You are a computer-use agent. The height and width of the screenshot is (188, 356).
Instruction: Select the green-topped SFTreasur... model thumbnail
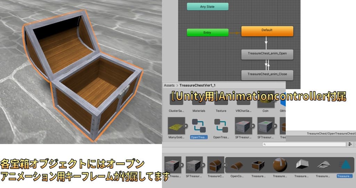(x=266, y=125)
